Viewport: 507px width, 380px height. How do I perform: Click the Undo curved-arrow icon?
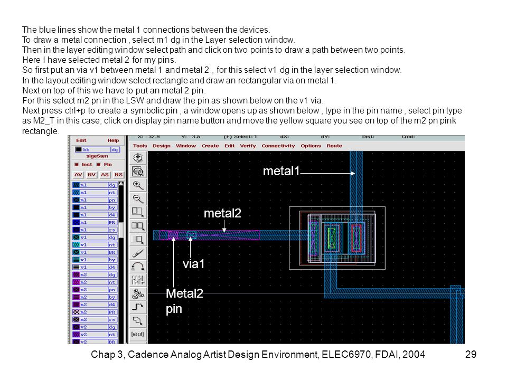138,267
